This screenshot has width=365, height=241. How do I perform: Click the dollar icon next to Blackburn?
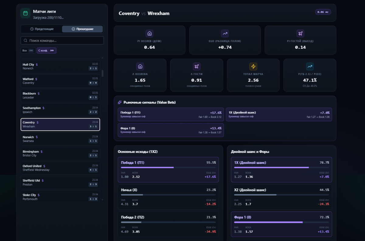39,94
